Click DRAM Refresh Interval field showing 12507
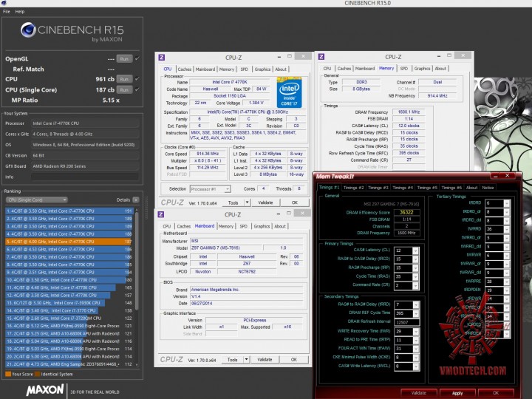The height and width of the screenshot is (399, 532). [407, 322]
